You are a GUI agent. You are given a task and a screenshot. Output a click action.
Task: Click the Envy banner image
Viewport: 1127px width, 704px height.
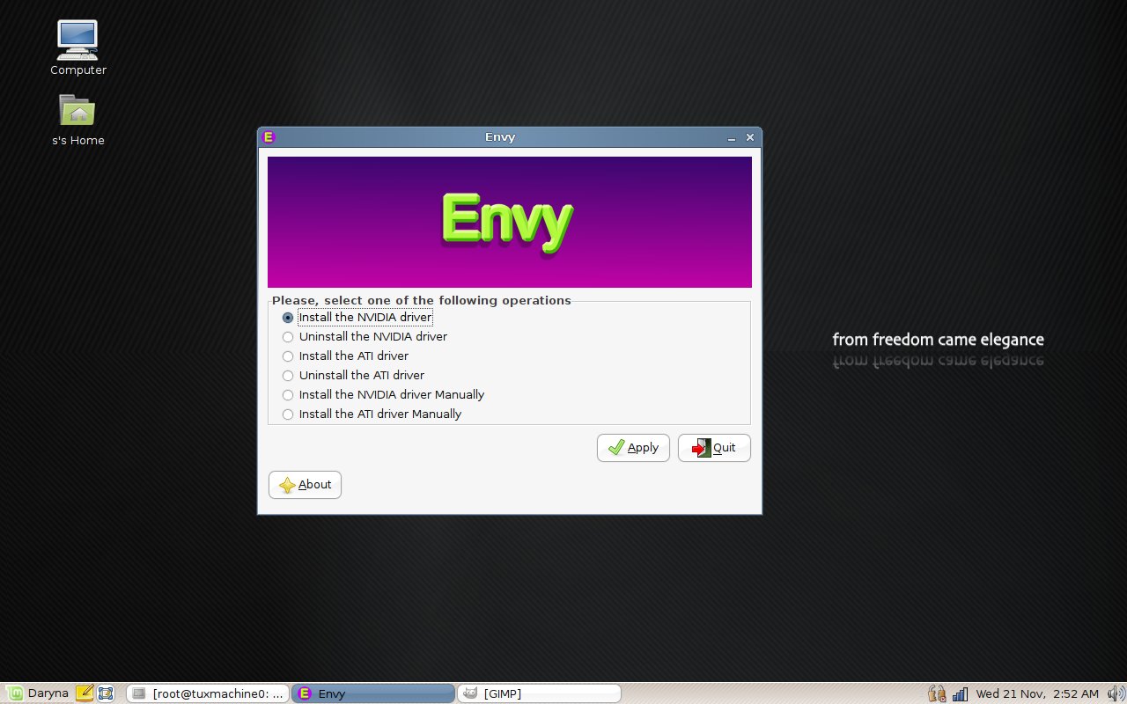click(510, 222)
